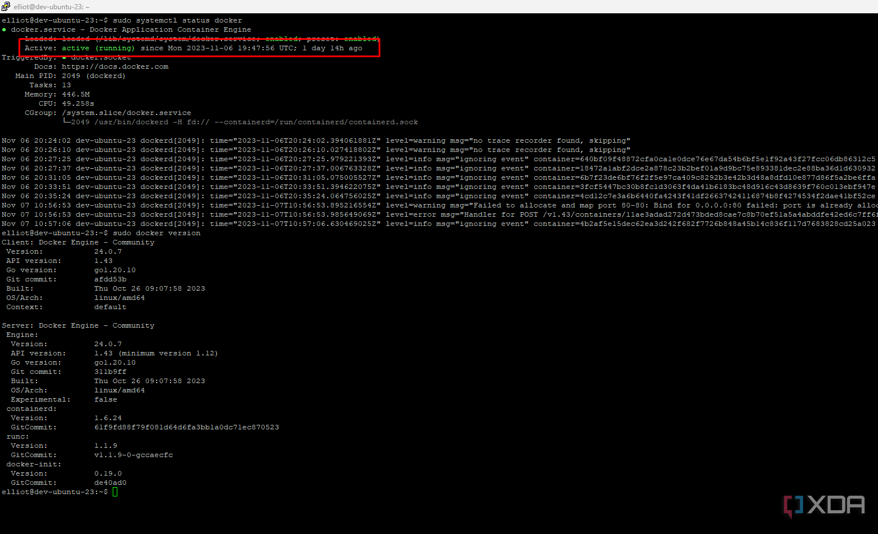Click the Main PID value 2049 (dockerd)

point(94,76)
